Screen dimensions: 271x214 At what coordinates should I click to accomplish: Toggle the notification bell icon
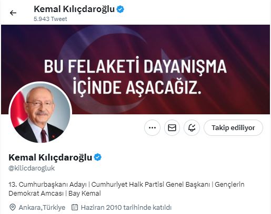pyautogui.click(x=192, y=127)
